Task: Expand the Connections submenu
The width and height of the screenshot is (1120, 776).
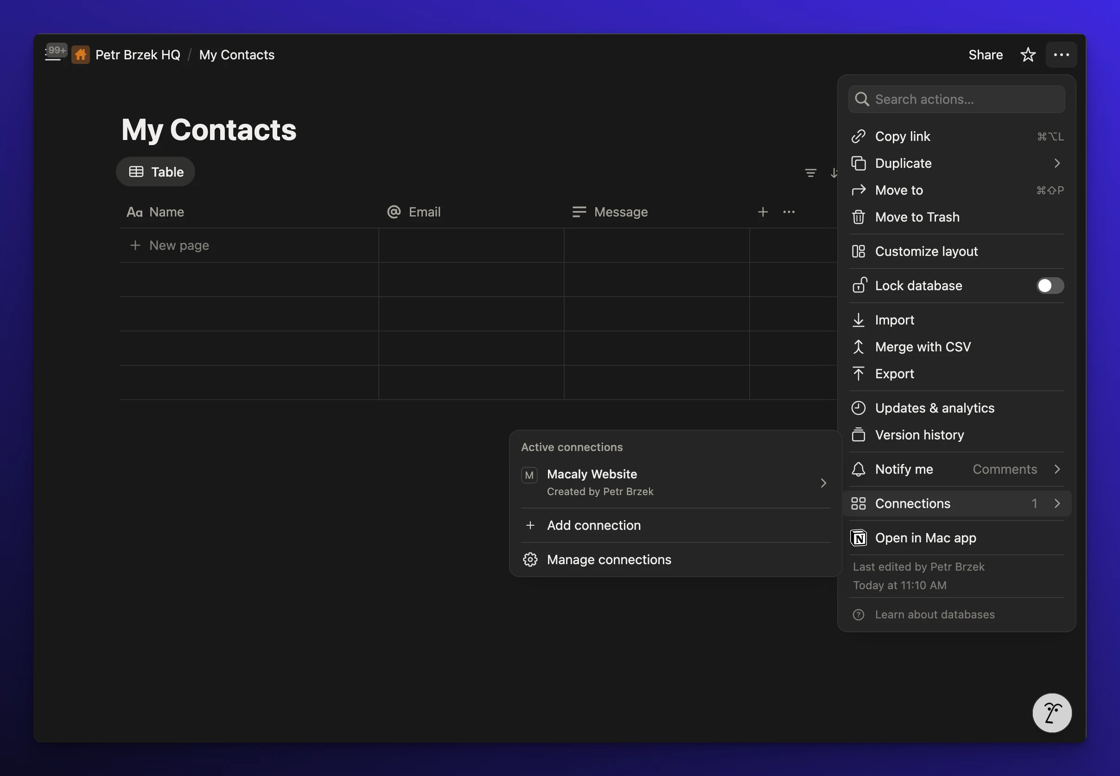Action: point(1058,503)
